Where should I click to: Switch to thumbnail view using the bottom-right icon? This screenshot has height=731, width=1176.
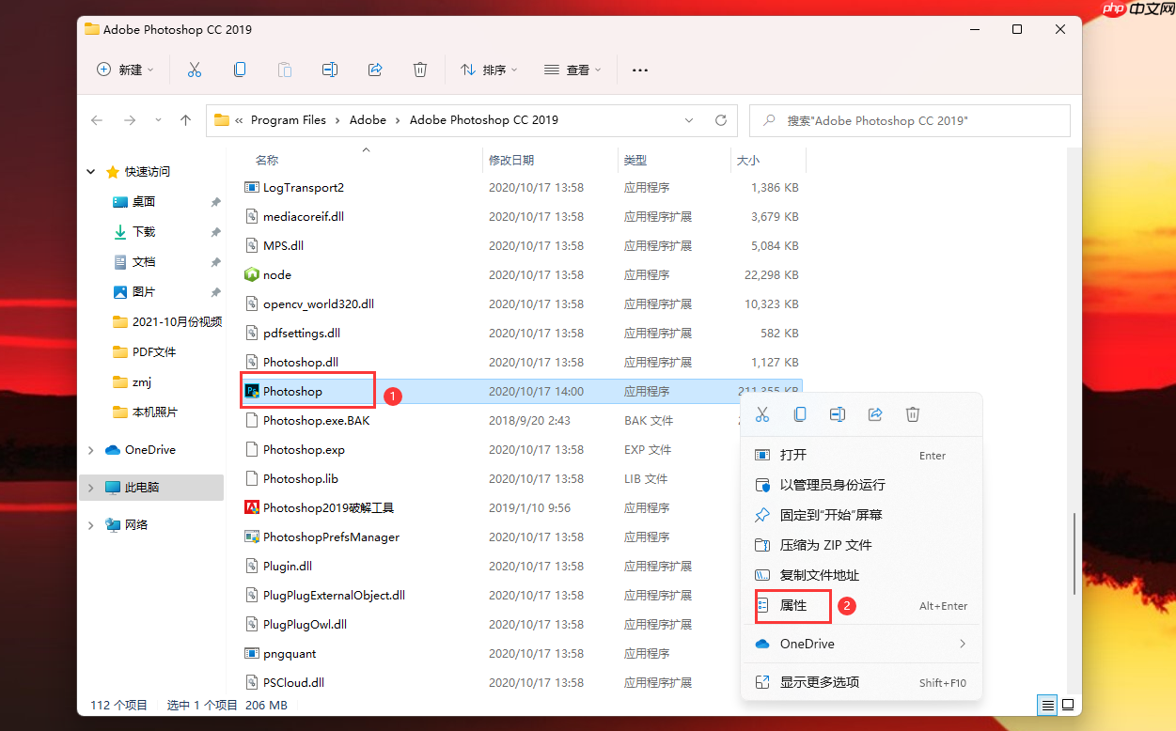1069,705
